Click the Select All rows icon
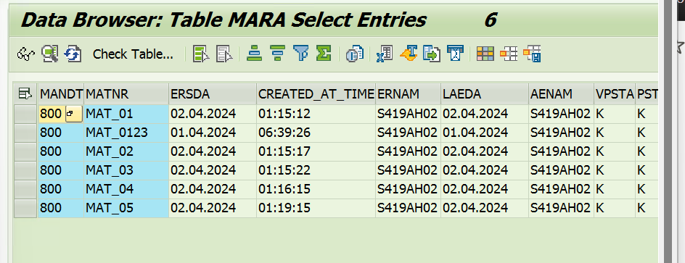The height and width of the screenshot is (263, 685). point(202,54)
